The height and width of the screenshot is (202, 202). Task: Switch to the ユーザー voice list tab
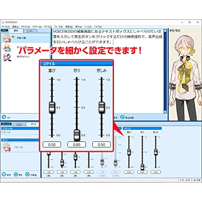pos(30,31)
